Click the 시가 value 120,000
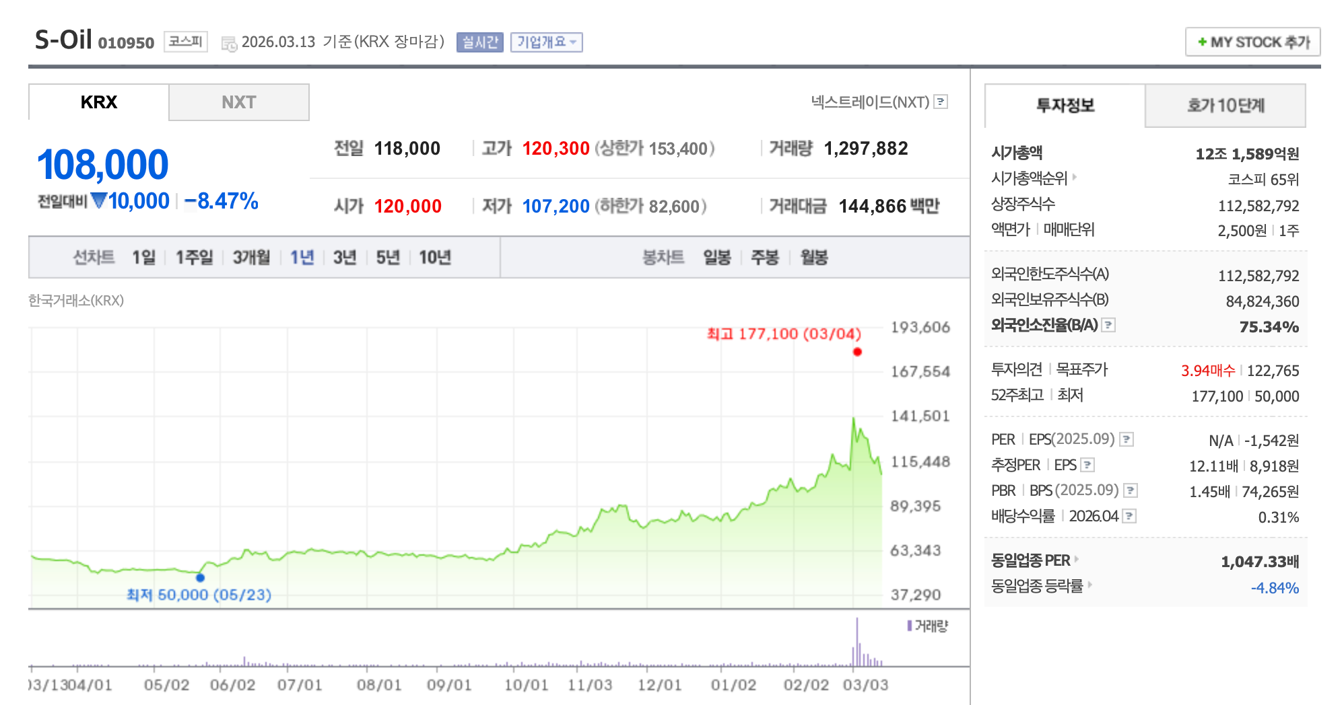 pos(408,207)
